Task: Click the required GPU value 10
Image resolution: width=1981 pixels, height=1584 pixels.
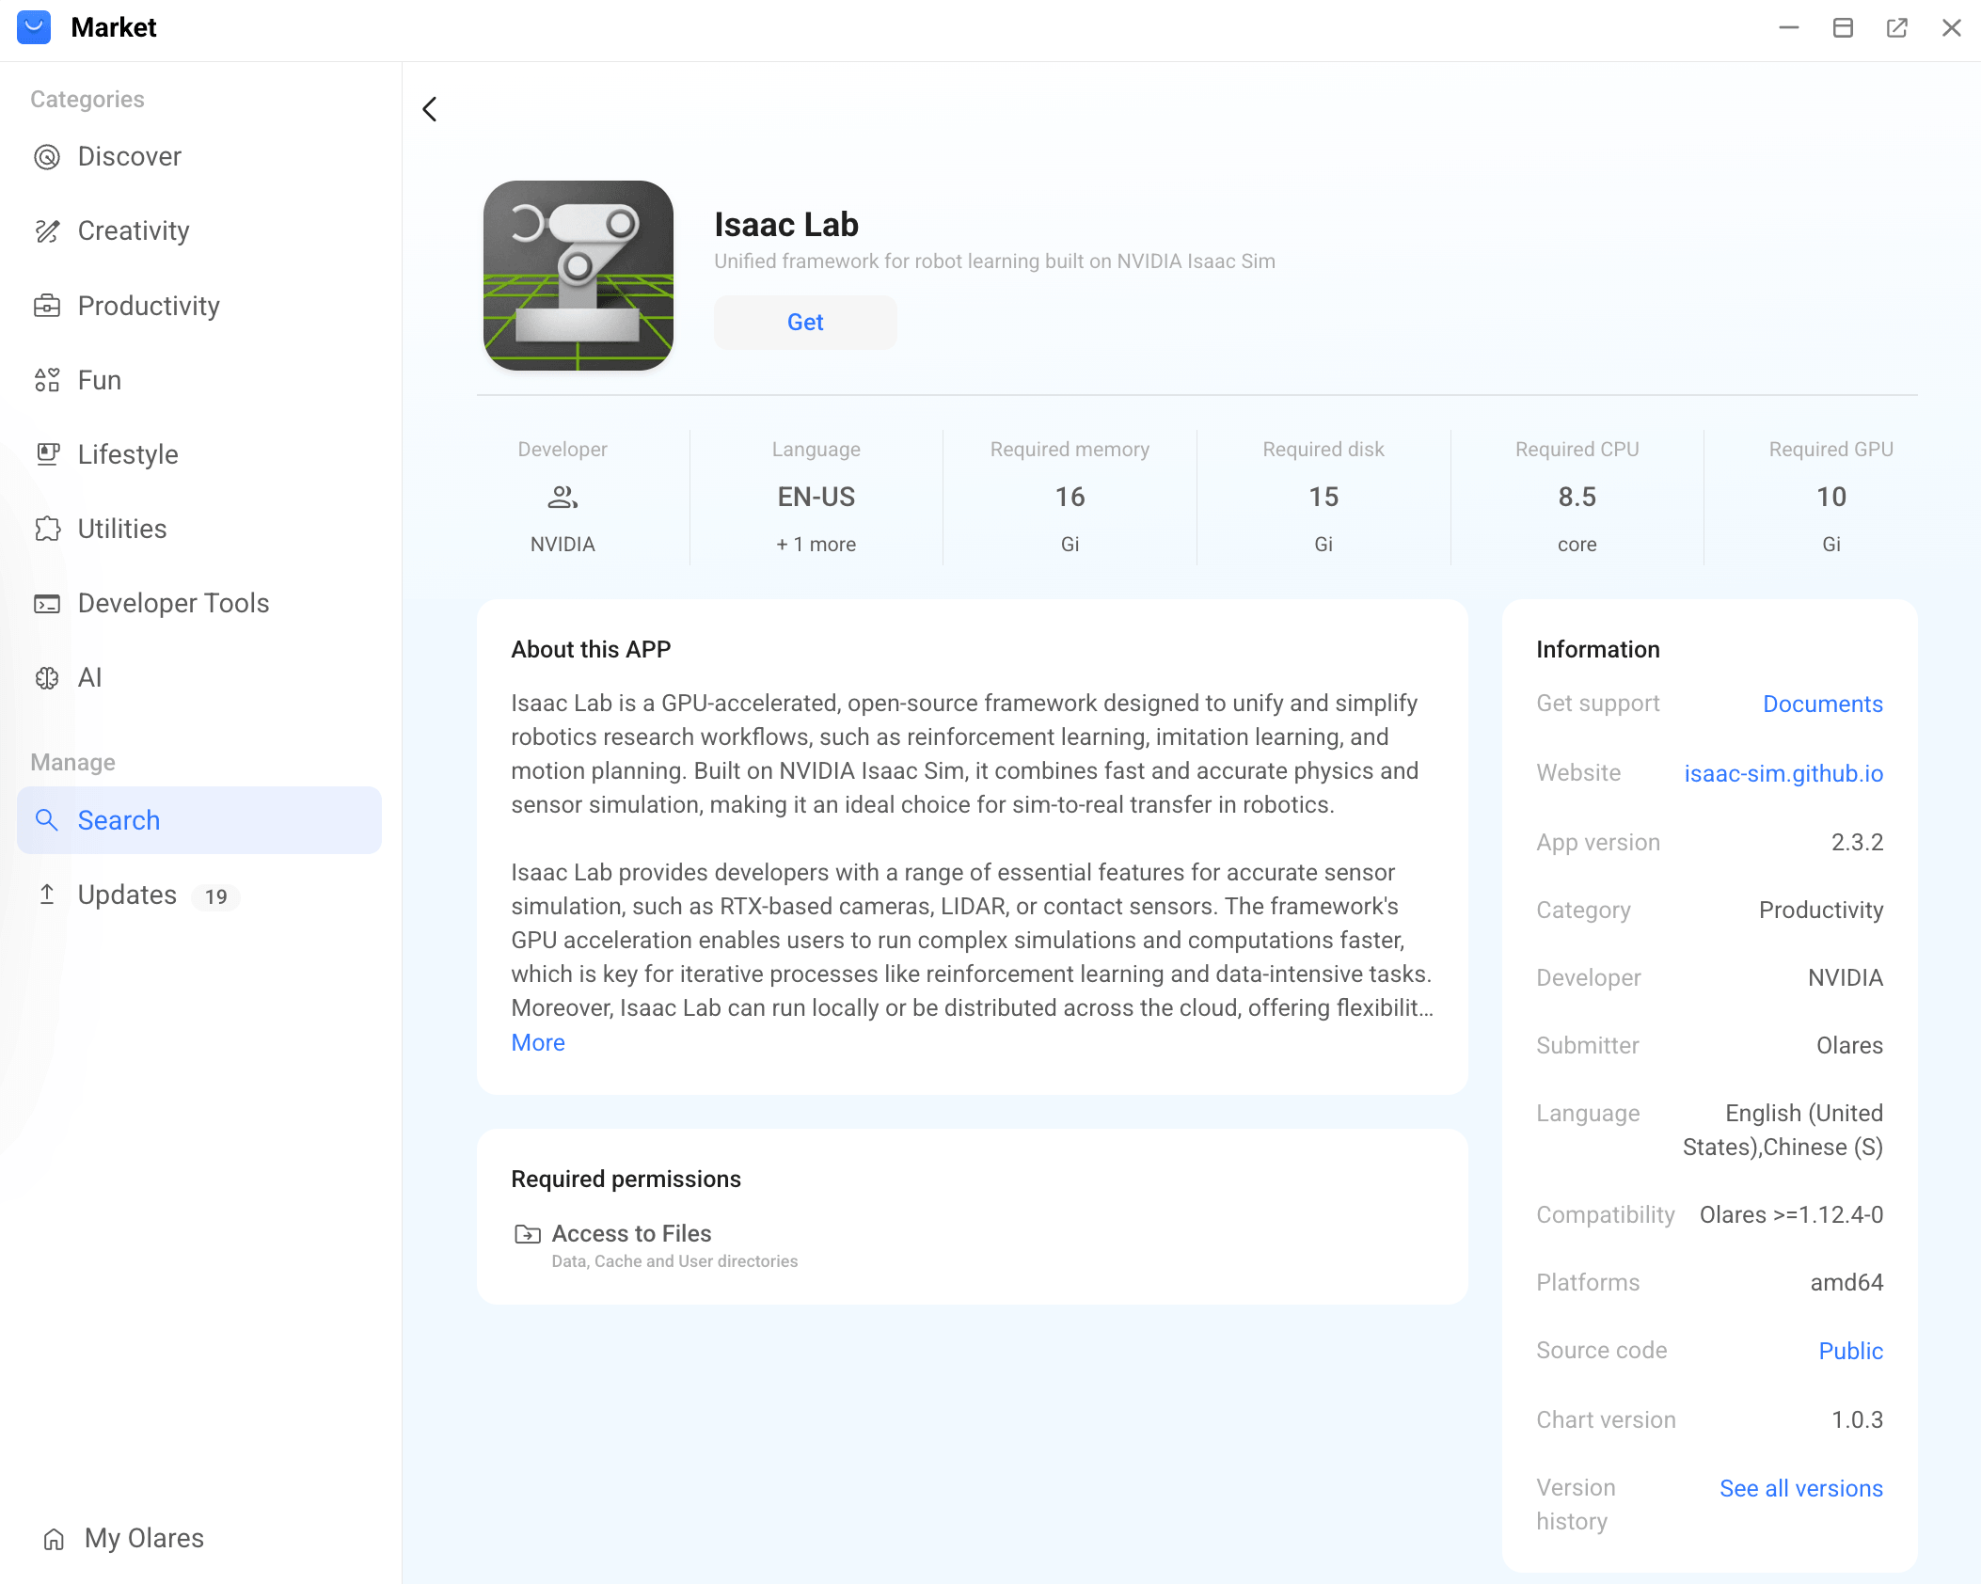Action: 1831,497
